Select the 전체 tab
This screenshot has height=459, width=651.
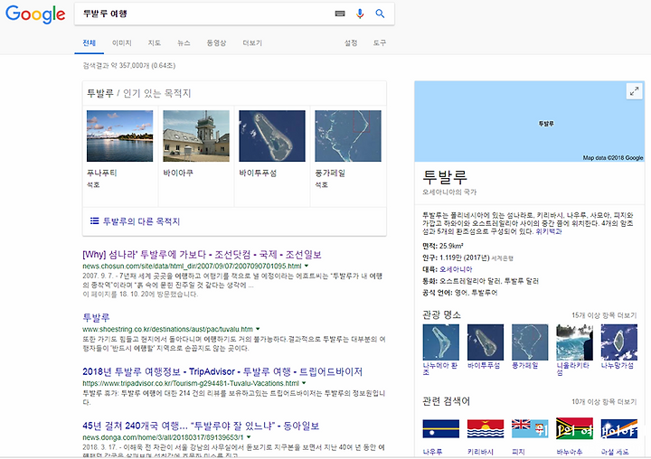tap(89, 43)
